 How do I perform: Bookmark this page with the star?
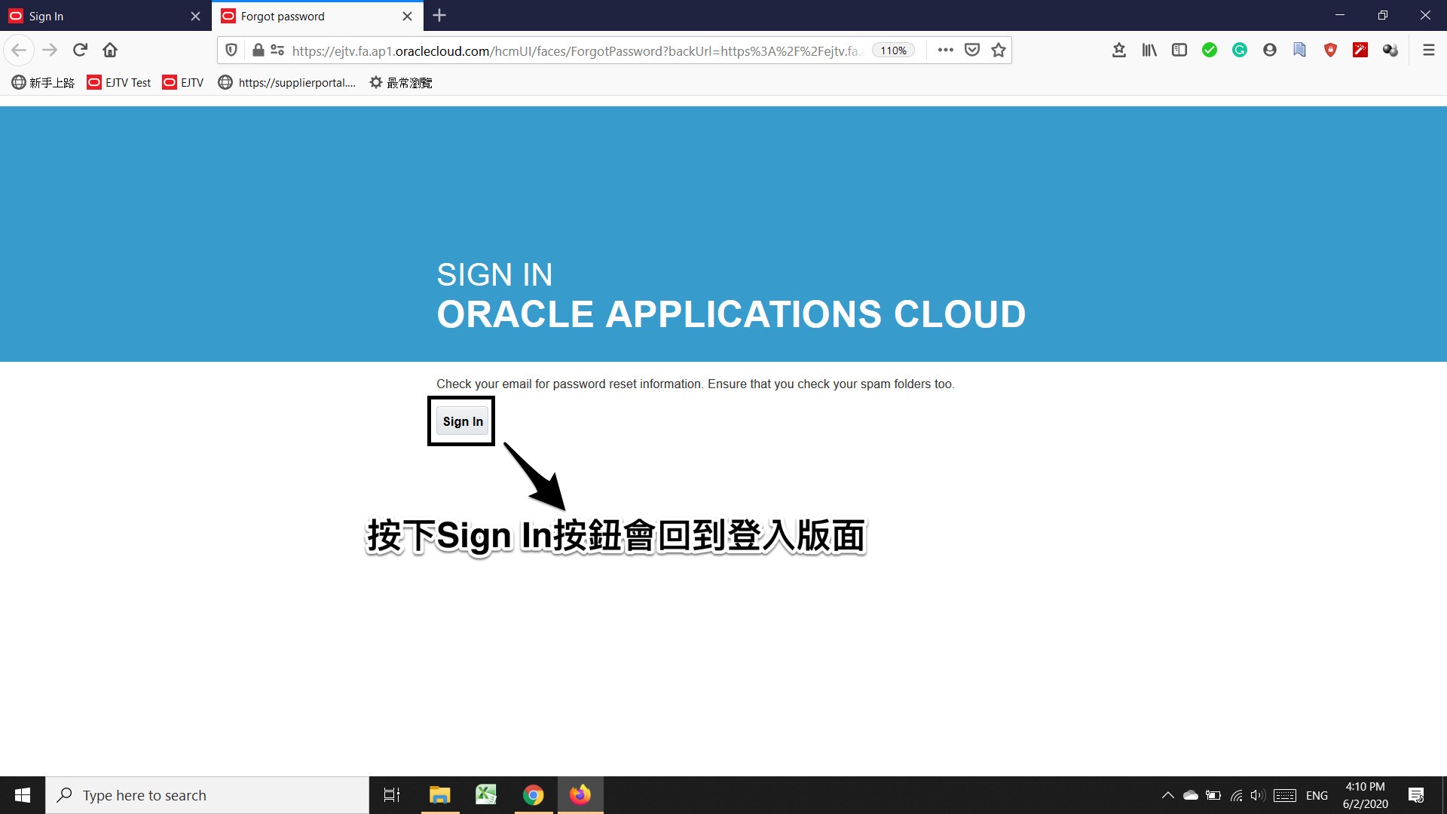pos(999,50)
